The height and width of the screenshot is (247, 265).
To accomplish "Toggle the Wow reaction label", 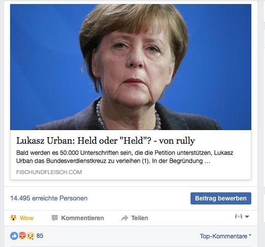I will 26,218.
